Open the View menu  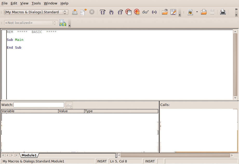tap(24, 3)
